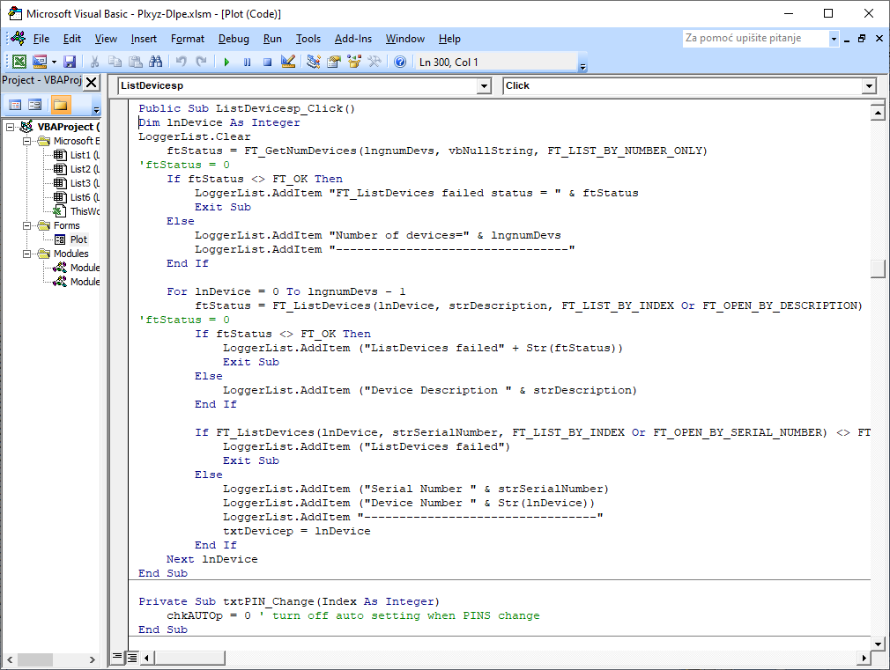Click code window scroll down arrow
Viewport: 890px width, 670px height.
tap(878, 644)
